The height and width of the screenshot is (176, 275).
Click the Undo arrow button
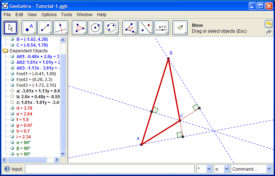[x=269, y=24]
